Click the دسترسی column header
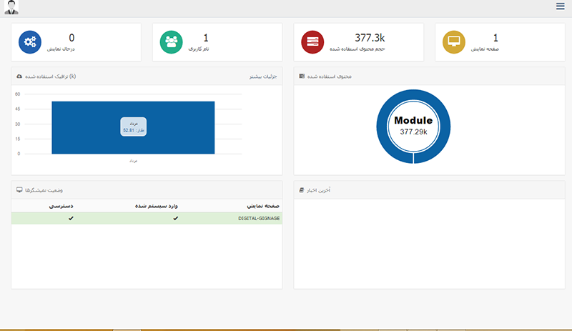This screenshot has width=572, height=331. tap(61, 206)
